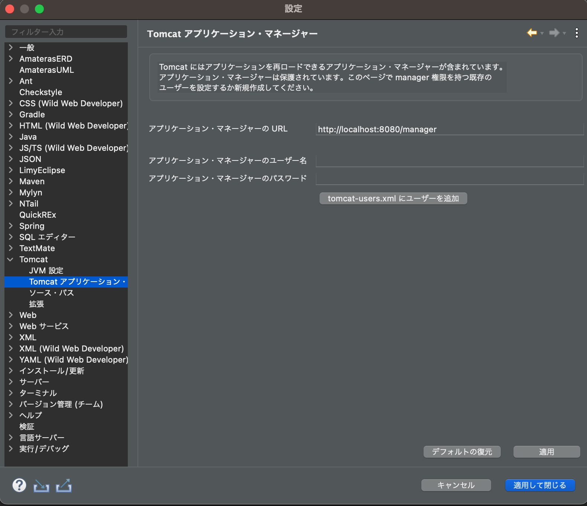The width and height of the screenshot is (587, 506).
Task: Select インストール/更新 in the tree
Action: (52, 371)
